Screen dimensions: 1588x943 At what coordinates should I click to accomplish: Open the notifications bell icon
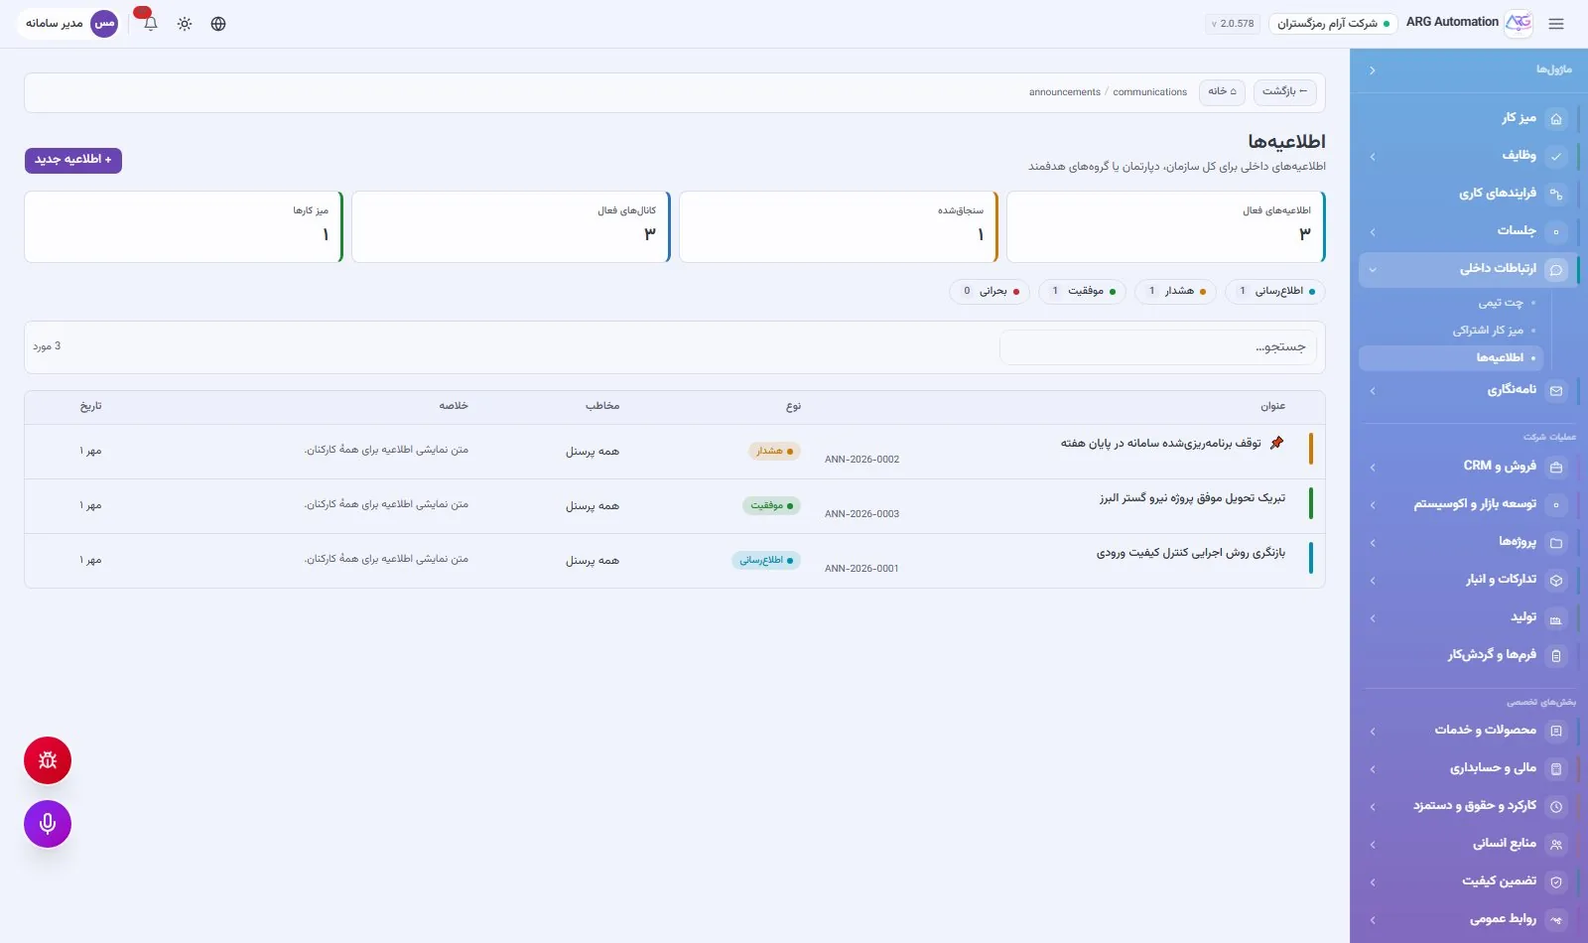[151, 24]
